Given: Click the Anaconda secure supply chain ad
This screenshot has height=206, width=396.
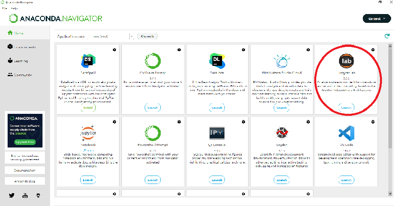Looking at the screenshot, I should click(x=25, y=131).
